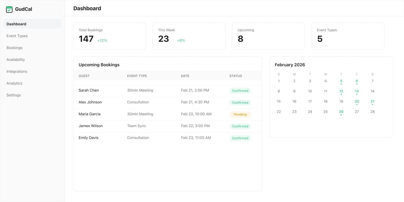This screenshot has height=202, width=404.
Task: Open the Upcoming stat card
Action: (268, 36)
